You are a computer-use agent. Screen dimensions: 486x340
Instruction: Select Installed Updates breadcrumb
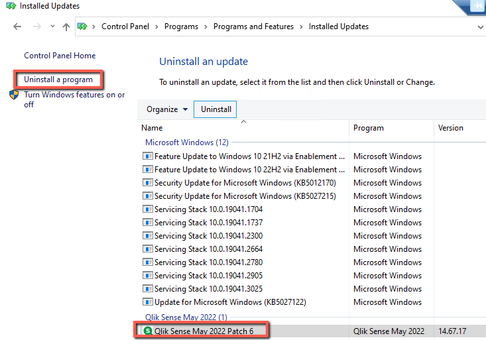(x=338, y=27)
